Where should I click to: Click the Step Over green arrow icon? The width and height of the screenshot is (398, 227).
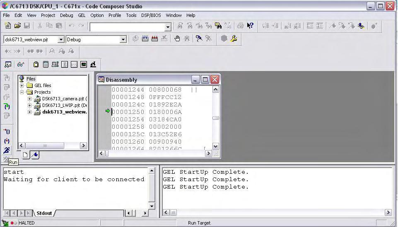(7, 106)
